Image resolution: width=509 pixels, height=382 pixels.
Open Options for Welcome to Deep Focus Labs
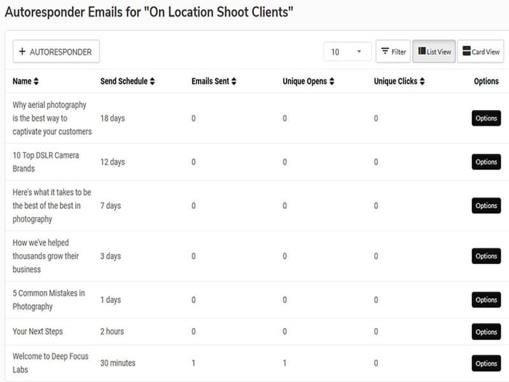[486, 364]
